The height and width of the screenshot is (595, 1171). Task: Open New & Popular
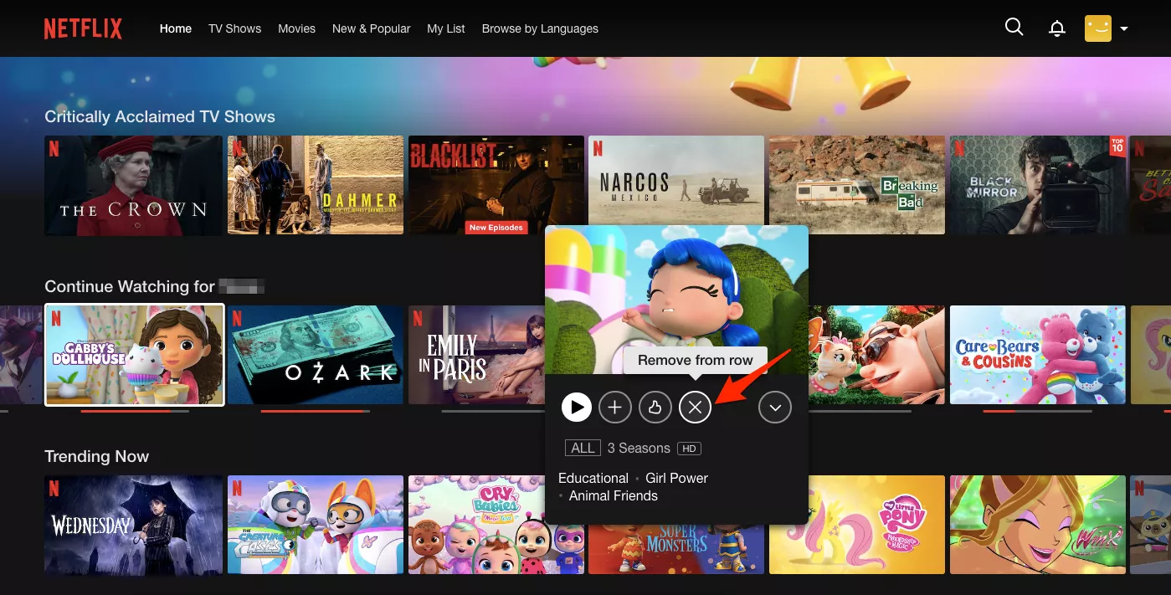click(372, 28)
